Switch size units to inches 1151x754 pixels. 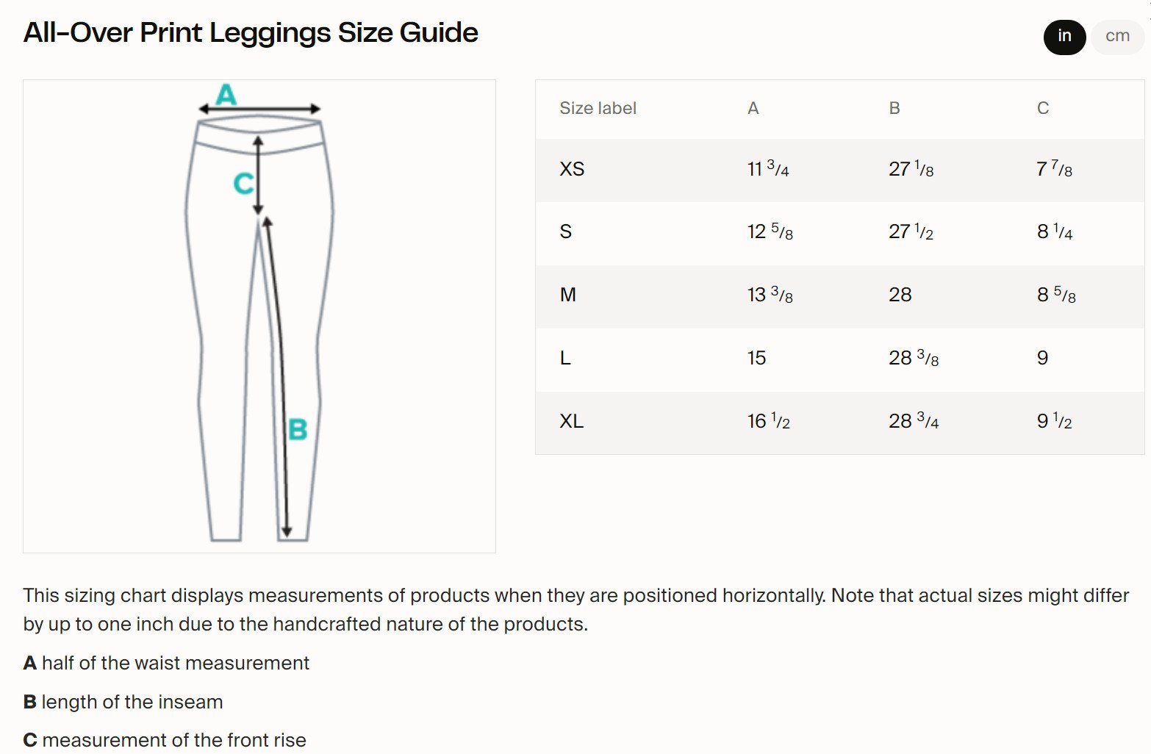[1064, 36]
